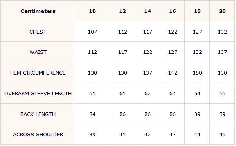The width and height of the screenshot is (236, 146).
Task: Click the ACROSS SHOULDER row label
Action: (38, 135)
